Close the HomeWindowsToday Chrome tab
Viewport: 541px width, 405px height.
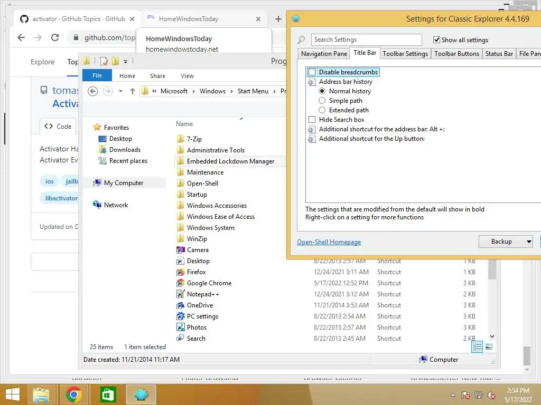click(258, 19)
